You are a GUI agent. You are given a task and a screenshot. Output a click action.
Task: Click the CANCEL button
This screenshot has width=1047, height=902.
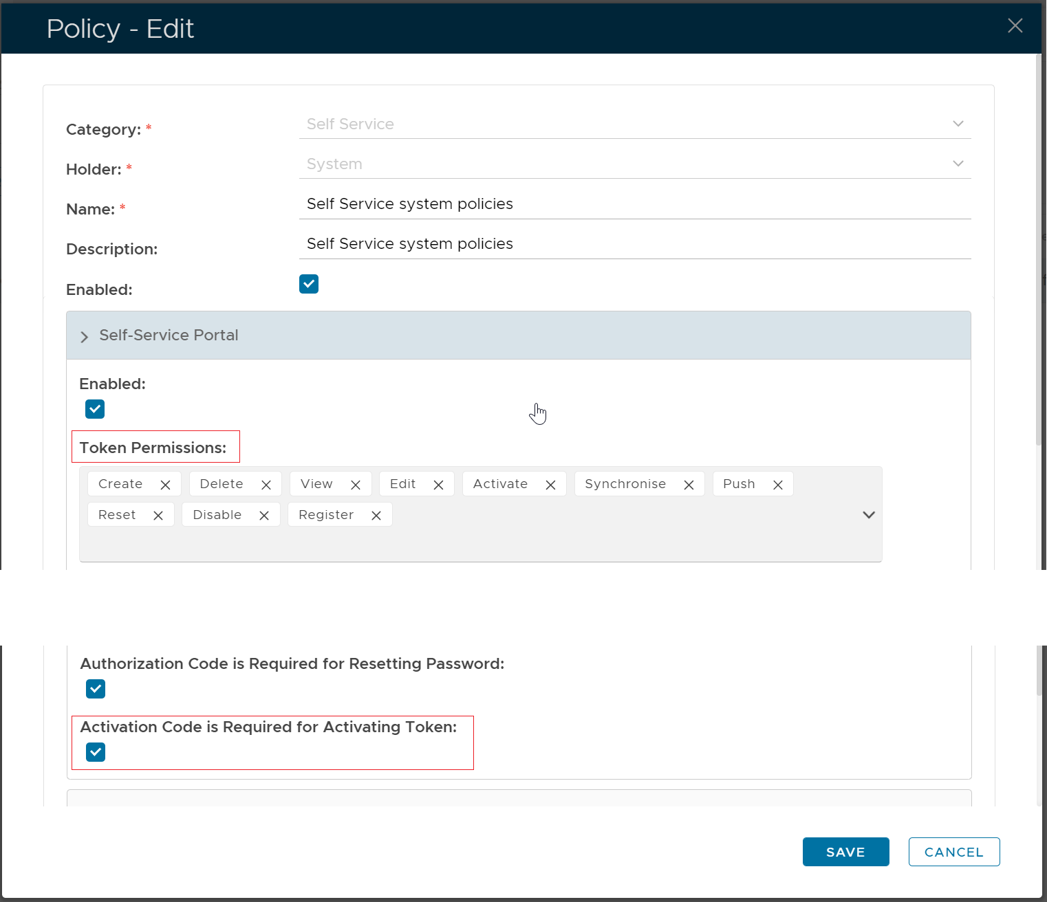(x=953, y=852)
